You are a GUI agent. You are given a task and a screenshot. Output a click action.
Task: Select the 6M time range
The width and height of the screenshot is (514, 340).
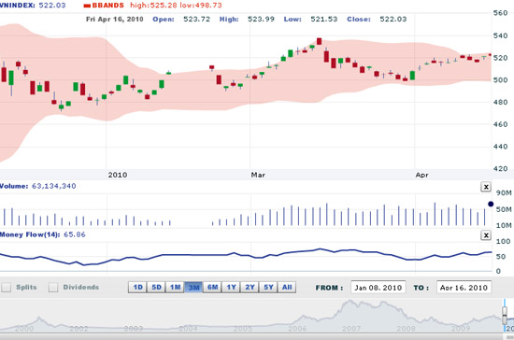pyautogui.click(x=212, y=288)
